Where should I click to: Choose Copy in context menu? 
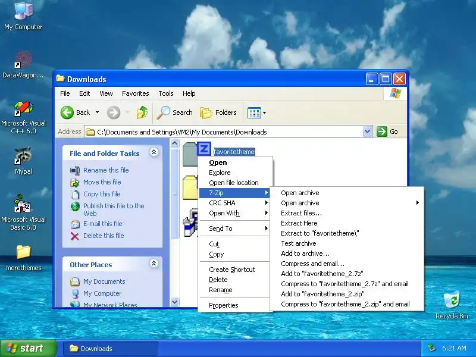(234, 254)
